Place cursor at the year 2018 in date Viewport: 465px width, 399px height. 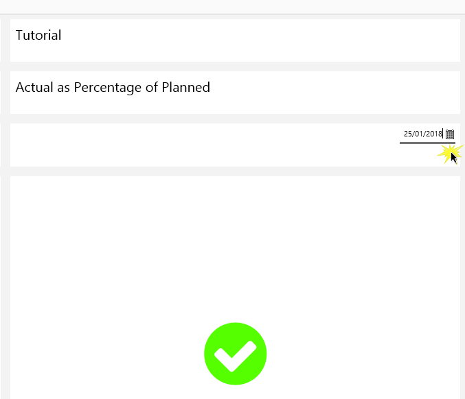click(x=433, y=134)
